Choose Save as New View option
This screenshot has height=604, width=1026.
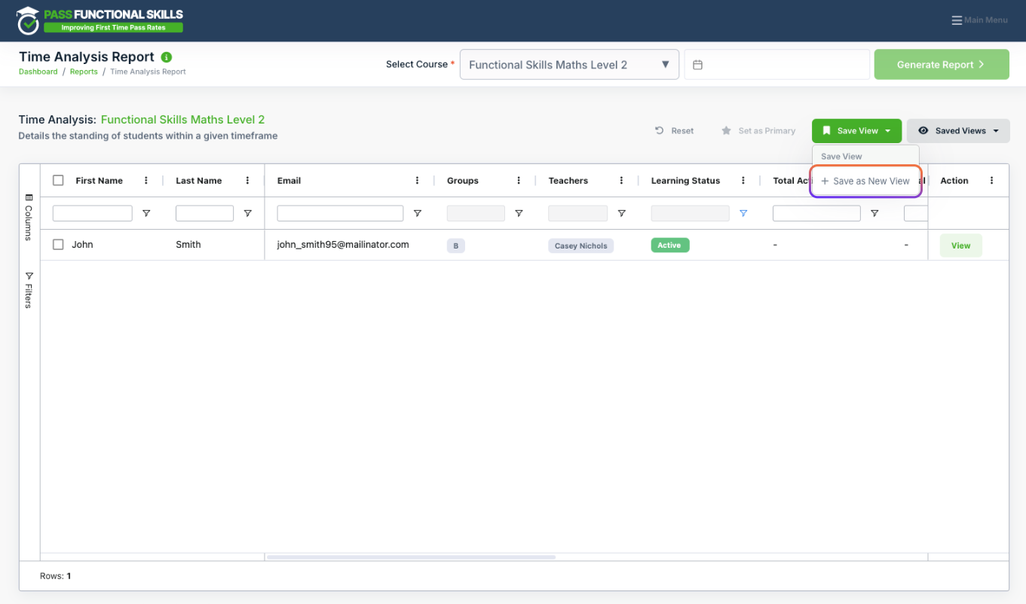[865, 182]
